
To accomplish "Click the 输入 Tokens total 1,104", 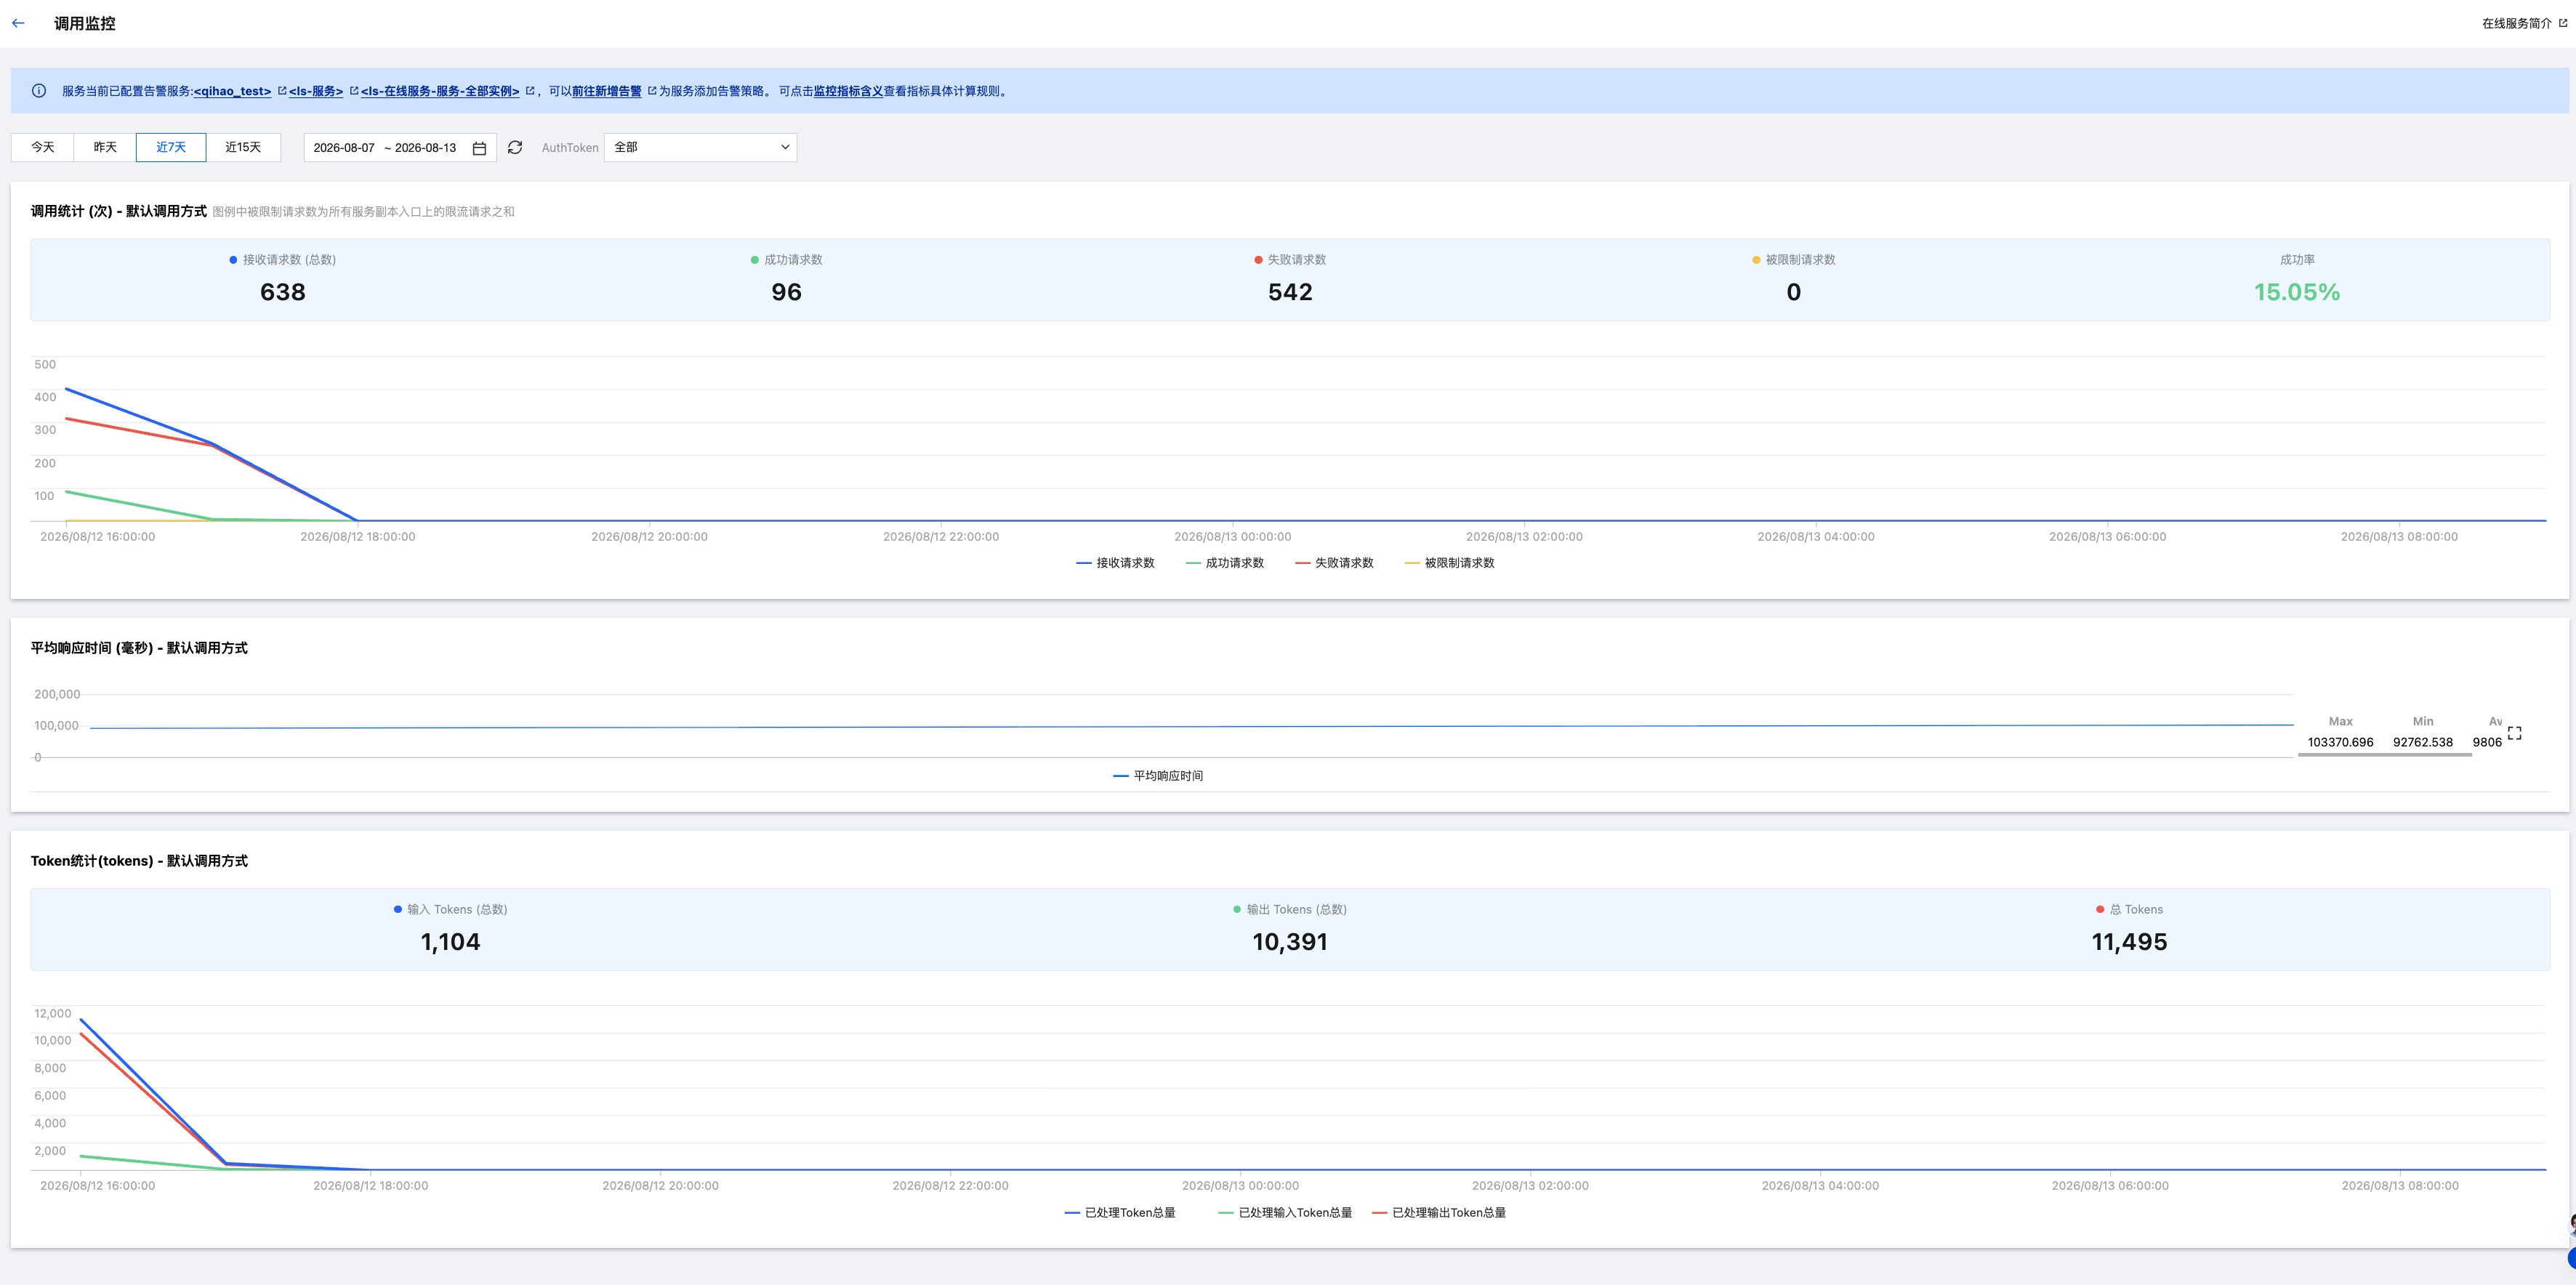I will (450, 942).
